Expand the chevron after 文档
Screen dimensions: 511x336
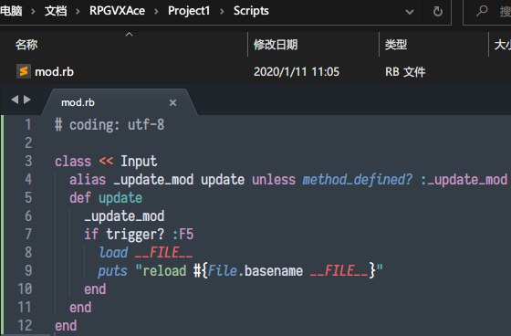pos(78,12)
